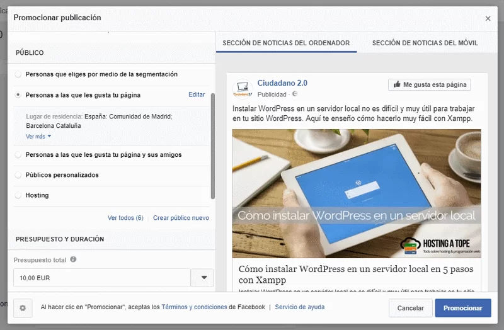The image size is (504, 330).
Task: Open Ver todos (6) audiences link
Action: pyautogui.click(x=125, y=218)
